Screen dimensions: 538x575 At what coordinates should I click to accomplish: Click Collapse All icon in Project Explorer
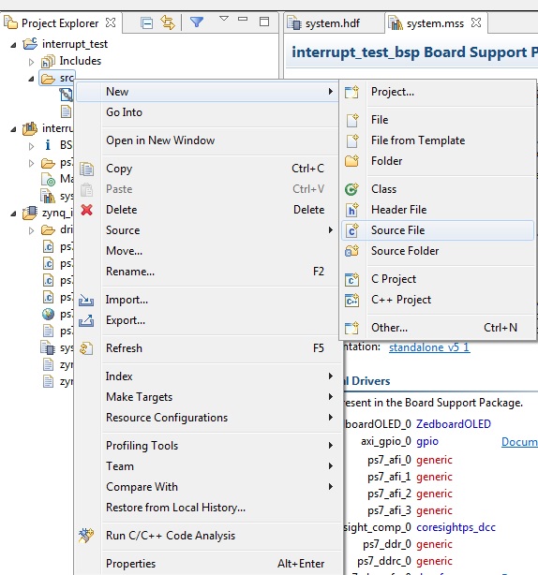pos(147,22)
